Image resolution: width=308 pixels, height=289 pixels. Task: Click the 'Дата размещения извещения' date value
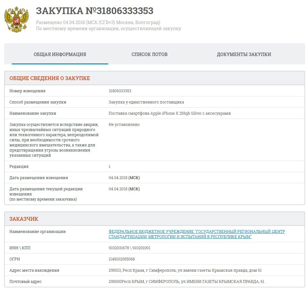click(x=124, y=178)
